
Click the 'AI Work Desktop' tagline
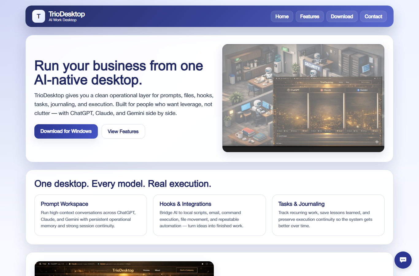(x=63, y=20)
